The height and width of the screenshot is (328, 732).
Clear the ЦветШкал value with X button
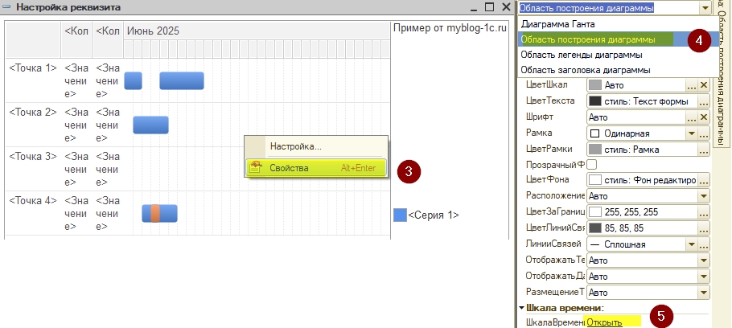pos(704,85)
